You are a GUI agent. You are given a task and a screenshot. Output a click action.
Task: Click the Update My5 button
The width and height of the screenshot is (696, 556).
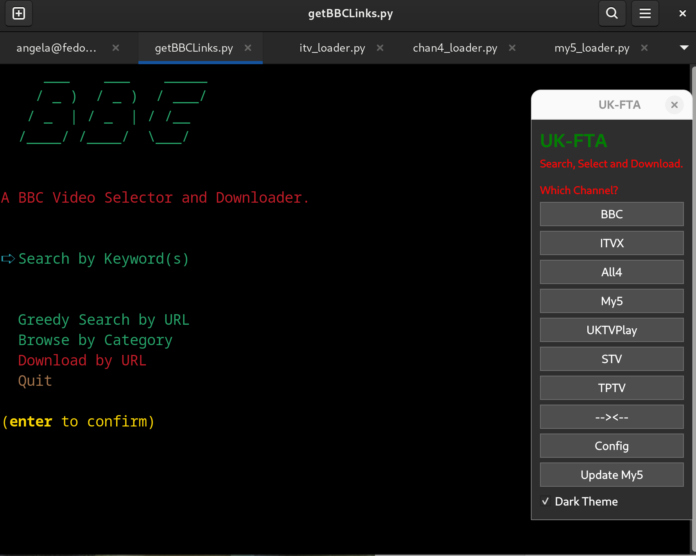(612, 475)
